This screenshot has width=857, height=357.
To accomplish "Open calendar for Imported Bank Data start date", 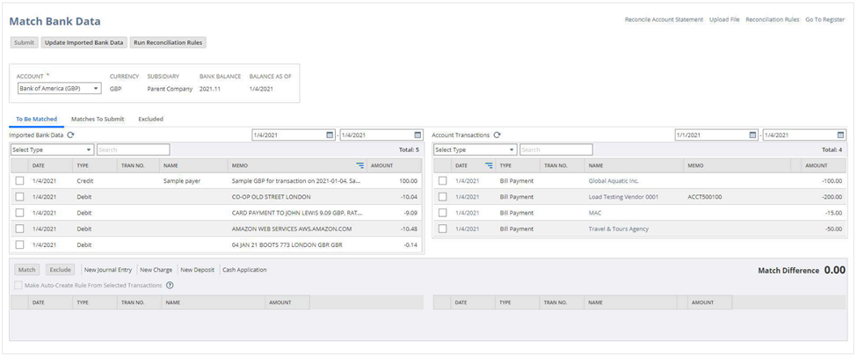I will tap(330, 135).
